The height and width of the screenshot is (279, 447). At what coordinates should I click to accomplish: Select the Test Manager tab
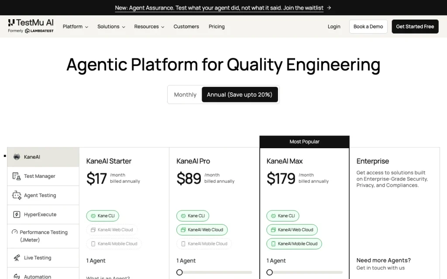43,176
